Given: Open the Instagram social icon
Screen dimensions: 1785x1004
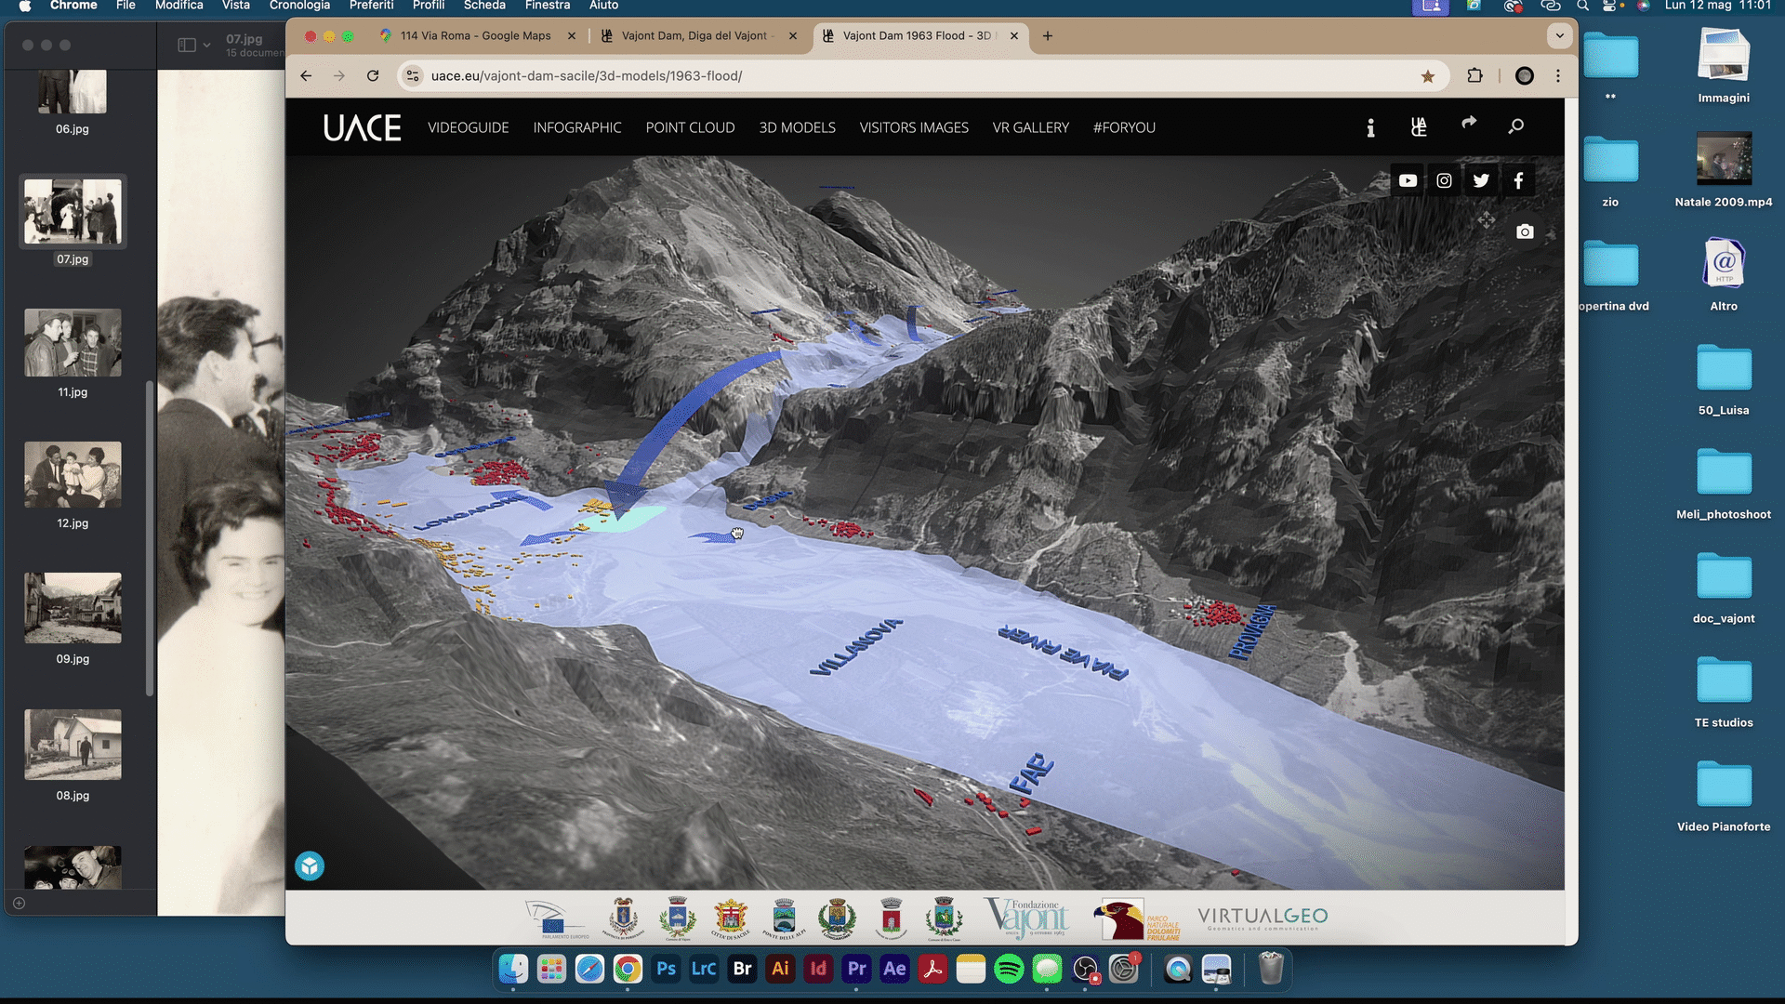Looking at the screenshot, I should [x=1444, y=180].
